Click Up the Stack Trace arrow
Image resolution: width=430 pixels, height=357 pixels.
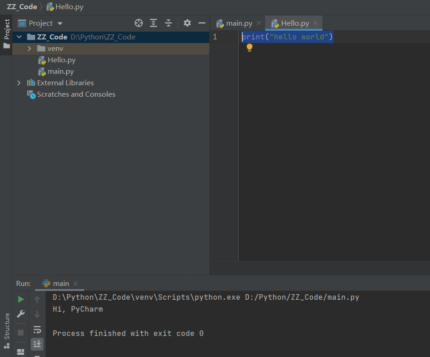tap(37, 300)
